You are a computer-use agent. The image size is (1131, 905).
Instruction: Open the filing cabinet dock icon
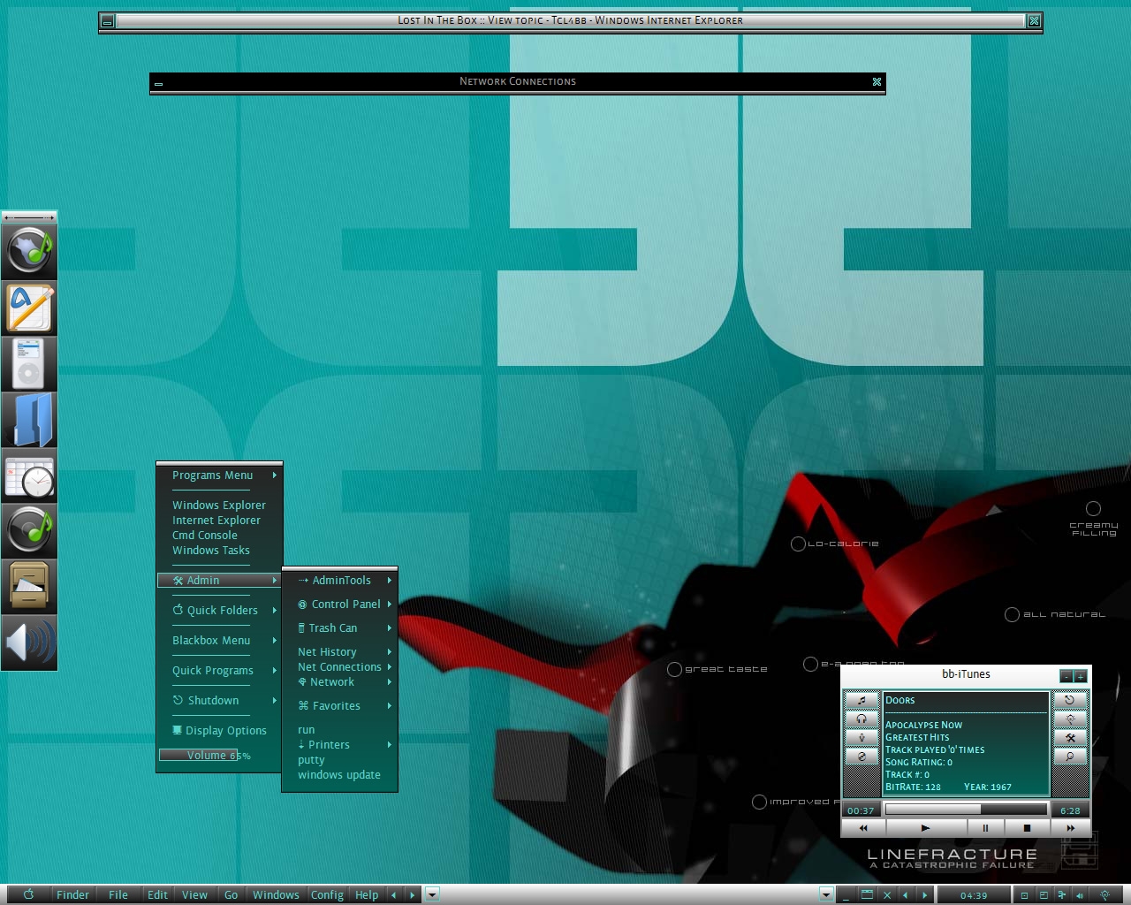[x=29, y=587]
